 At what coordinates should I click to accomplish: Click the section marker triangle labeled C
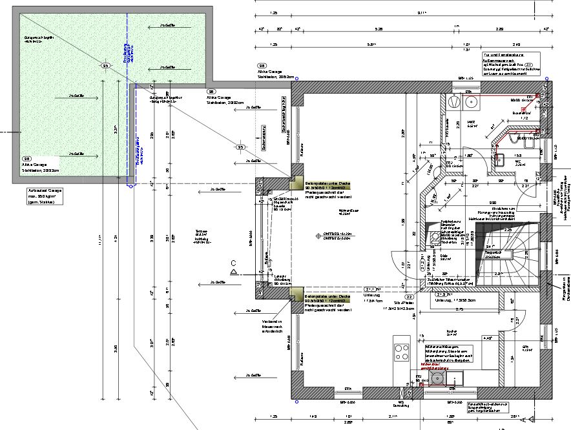(x=234, y=273)
